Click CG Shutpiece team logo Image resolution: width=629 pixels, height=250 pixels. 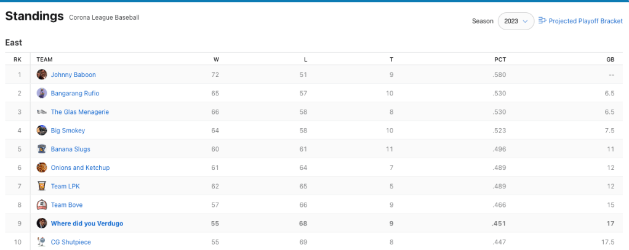point(42,242)
